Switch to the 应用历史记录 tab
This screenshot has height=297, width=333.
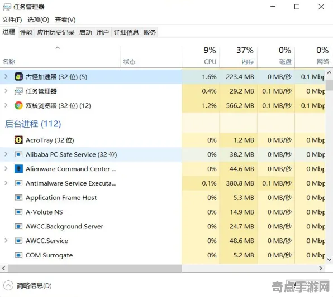click(56, 32)
